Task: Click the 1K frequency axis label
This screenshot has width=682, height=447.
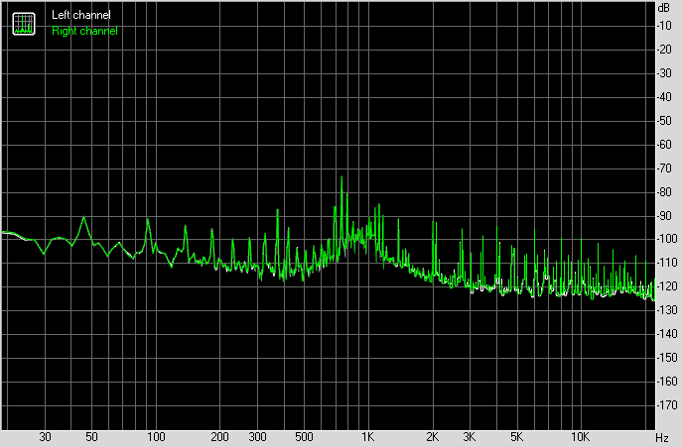Action: point(368,436)
